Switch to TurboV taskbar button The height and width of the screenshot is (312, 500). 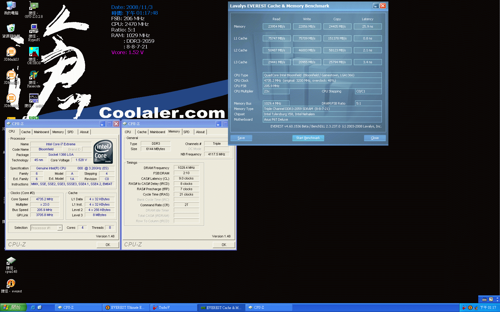point(174,308)
